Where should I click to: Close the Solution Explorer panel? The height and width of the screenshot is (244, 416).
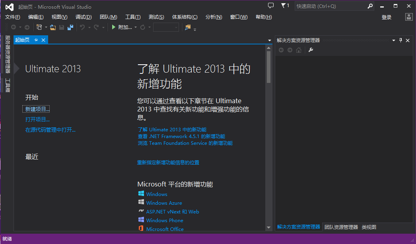pos(408,40)
